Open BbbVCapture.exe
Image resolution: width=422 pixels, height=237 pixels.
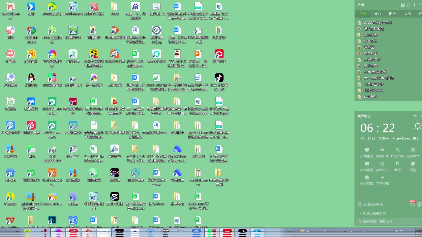[x=52, y=106]
